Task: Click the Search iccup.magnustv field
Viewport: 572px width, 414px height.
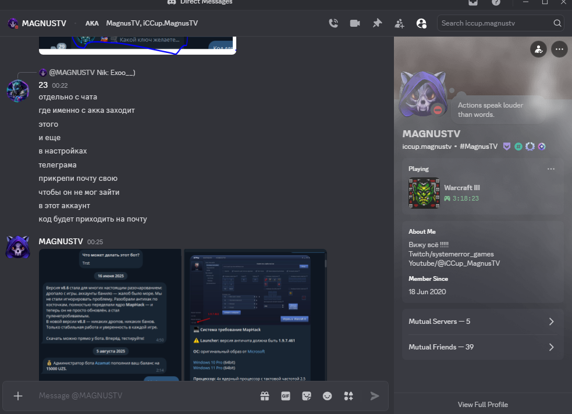Action: (500, 23)
